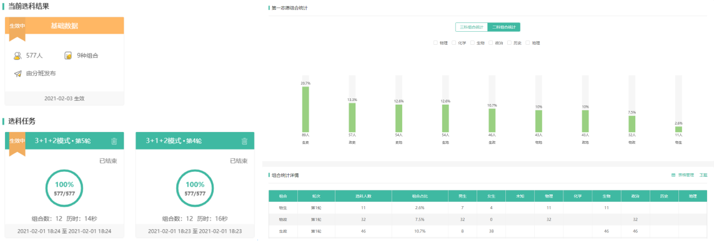Click the 下载 download link
Screen dimensions: 714x241
tap(703, 175)
